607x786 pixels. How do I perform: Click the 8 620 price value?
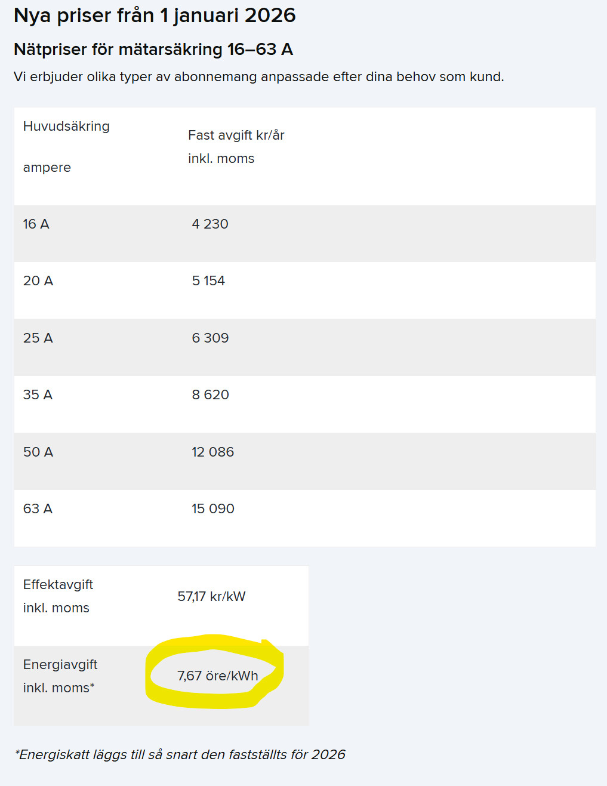click(210, 395)
